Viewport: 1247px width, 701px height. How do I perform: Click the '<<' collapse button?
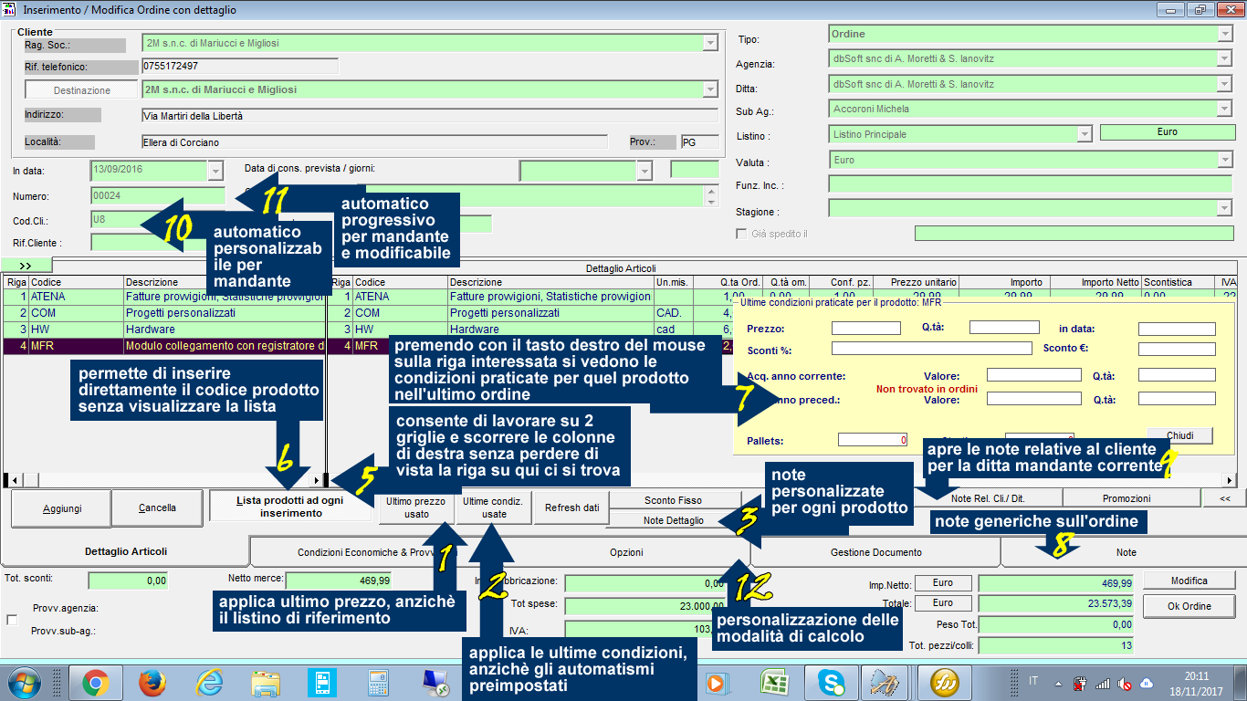(x=1224, y=498)
